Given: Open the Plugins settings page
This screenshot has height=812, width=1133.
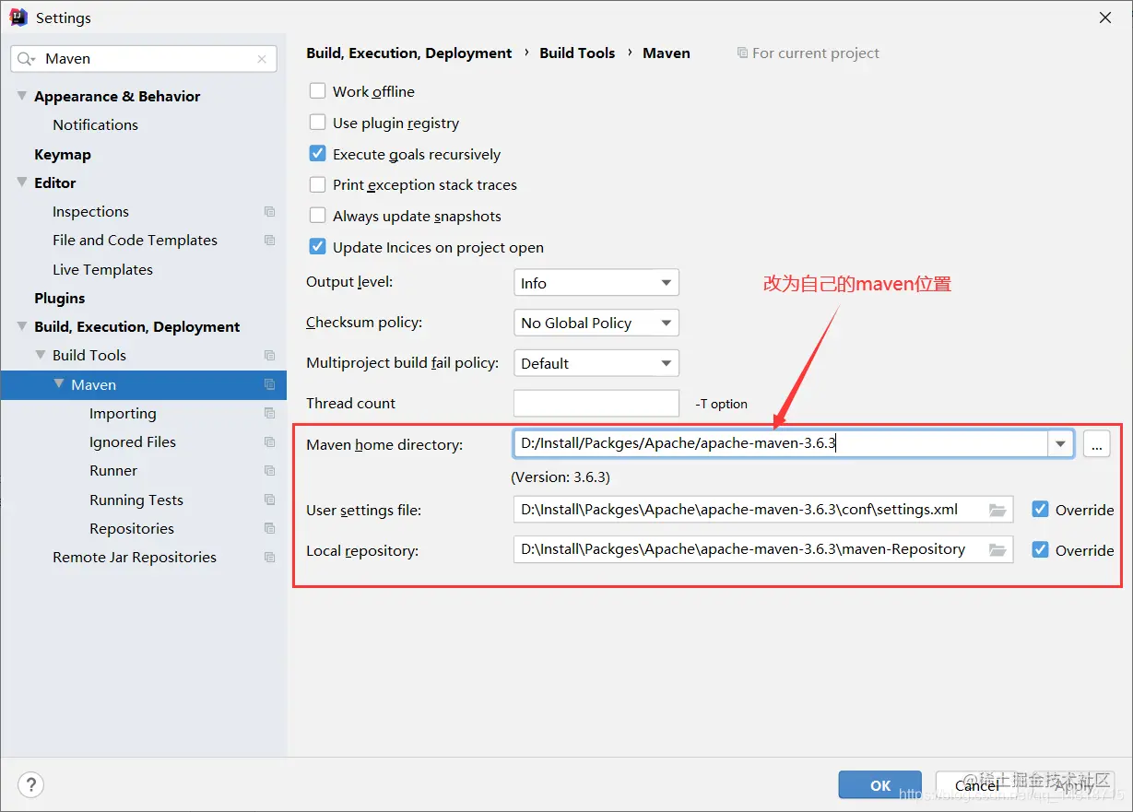Looking at the screenshot, I should 60,299.
